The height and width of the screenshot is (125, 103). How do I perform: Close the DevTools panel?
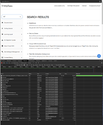(x=102, y=61)
